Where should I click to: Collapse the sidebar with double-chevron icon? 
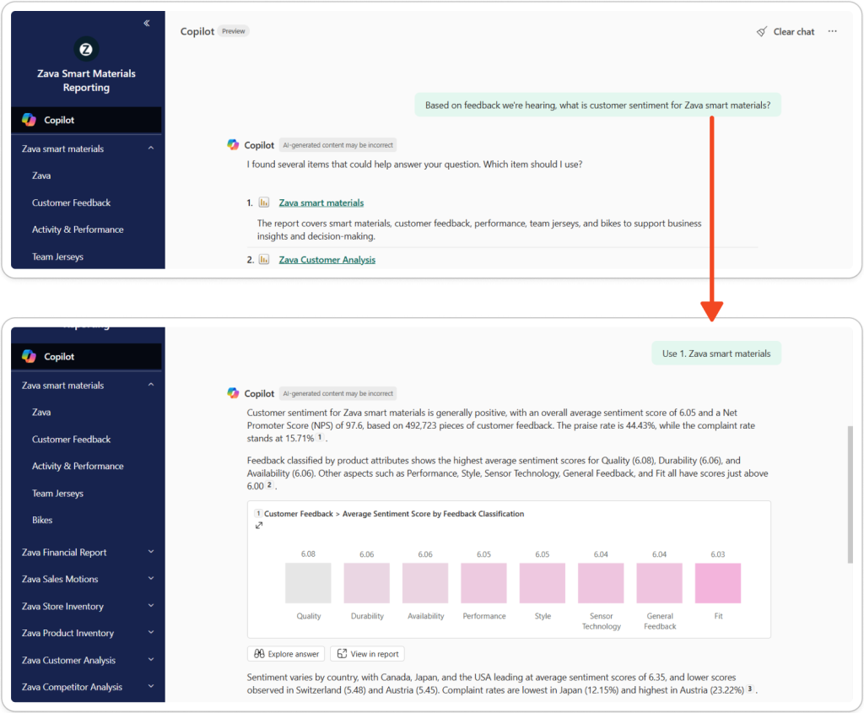(147, 24)
